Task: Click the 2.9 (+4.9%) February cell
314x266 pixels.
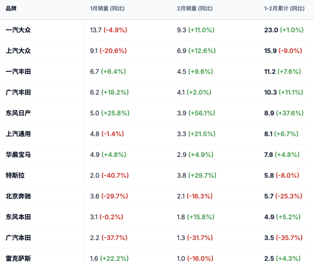Action: tap(195, 155)
